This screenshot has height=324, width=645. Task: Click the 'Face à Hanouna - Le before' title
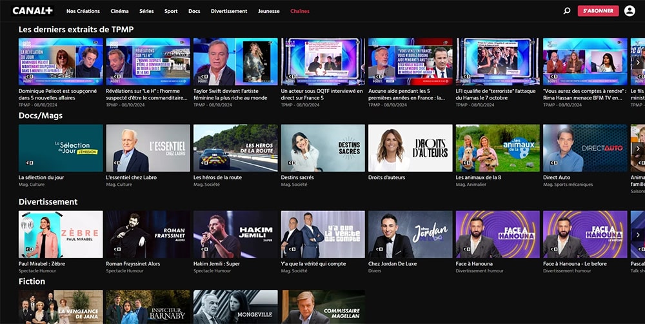point(575,264)
